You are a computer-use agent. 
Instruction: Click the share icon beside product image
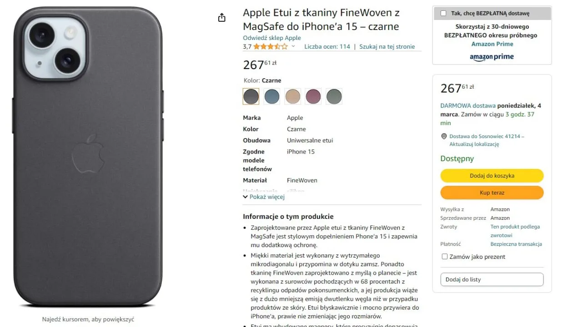coord(222,18)
